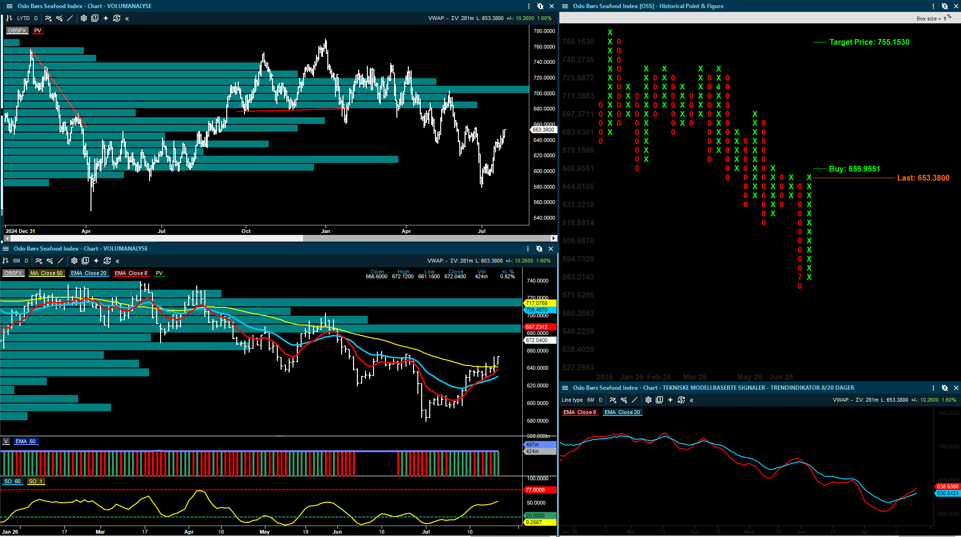
Task: Open hamburger menu of Trendindikator chart
Action: [565, 388]
